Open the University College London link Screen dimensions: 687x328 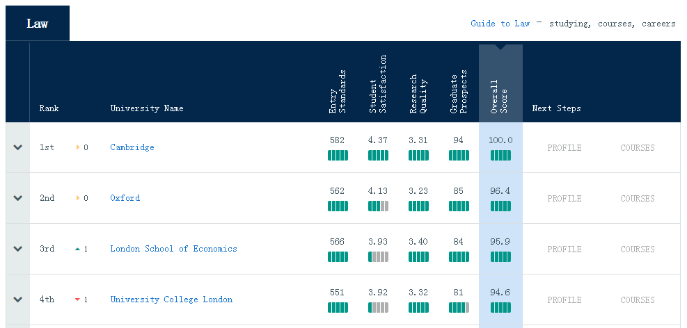pos(171,300)
